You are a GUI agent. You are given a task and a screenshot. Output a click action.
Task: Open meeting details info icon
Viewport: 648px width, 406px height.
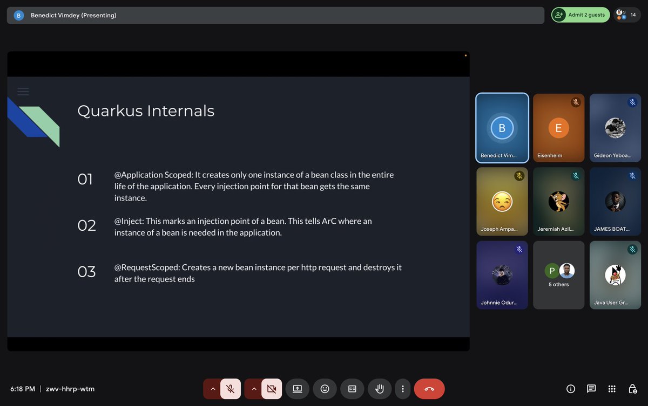571,389
